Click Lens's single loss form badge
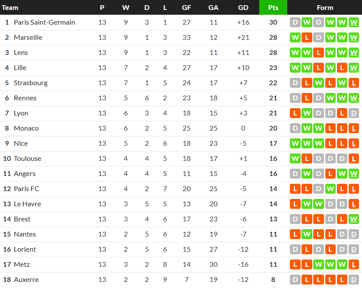362x291 pixels. pos(318,53)
